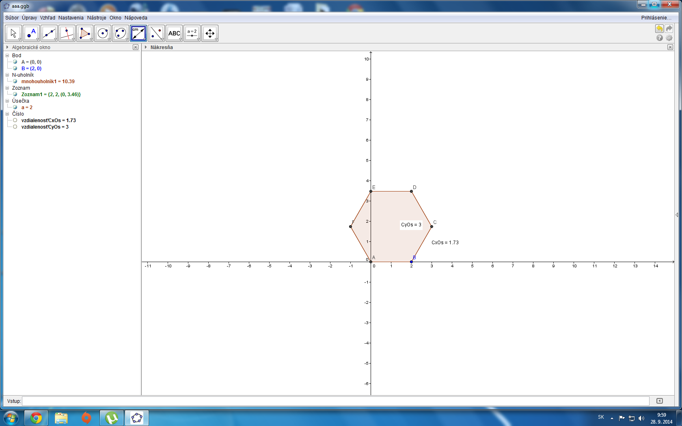Select the Move arrow tool
Viewport: 682px width, 426px height.
click(13, 33)
